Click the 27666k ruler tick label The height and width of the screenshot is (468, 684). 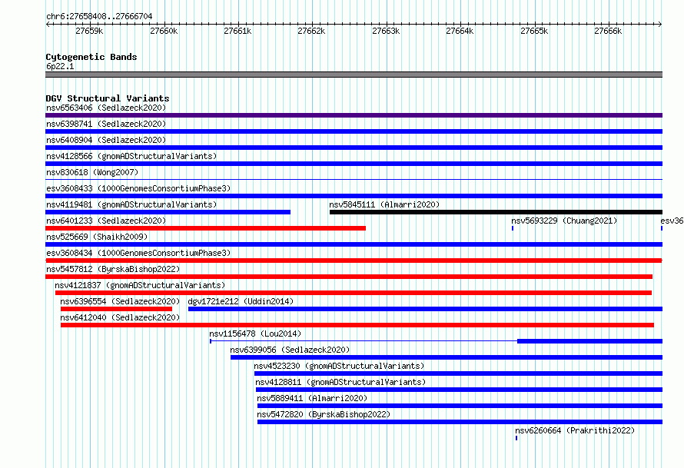tap(608, 31)
